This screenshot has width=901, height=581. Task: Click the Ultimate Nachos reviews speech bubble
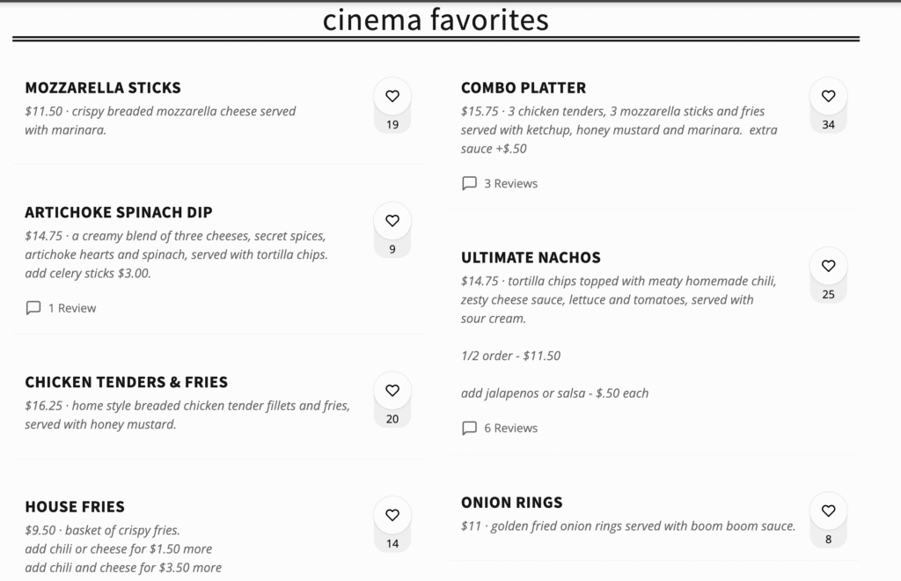(x=470, y=429)
